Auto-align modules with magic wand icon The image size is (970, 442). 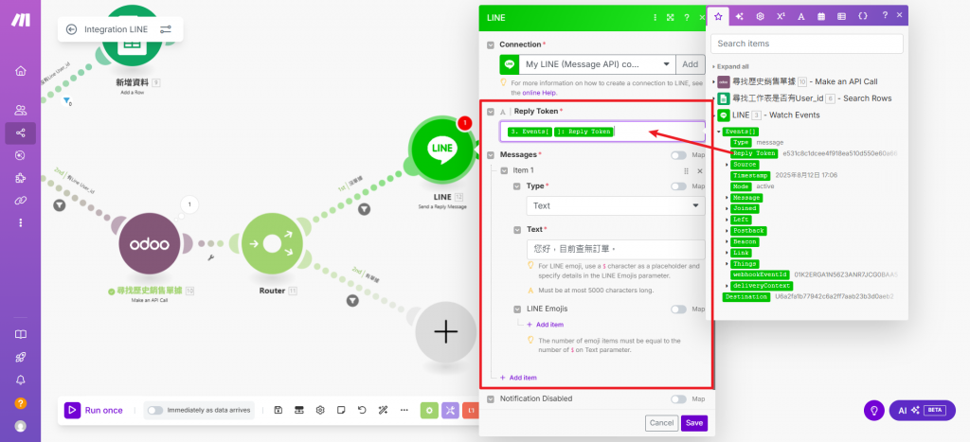383,410
